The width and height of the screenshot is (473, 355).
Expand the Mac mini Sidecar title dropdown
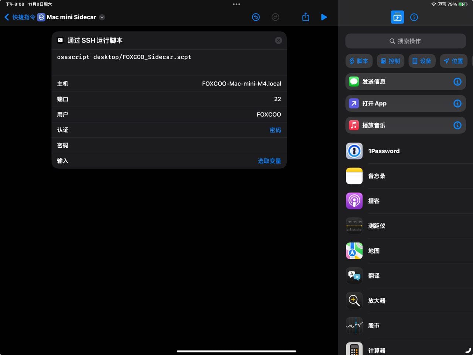point(102,17)
